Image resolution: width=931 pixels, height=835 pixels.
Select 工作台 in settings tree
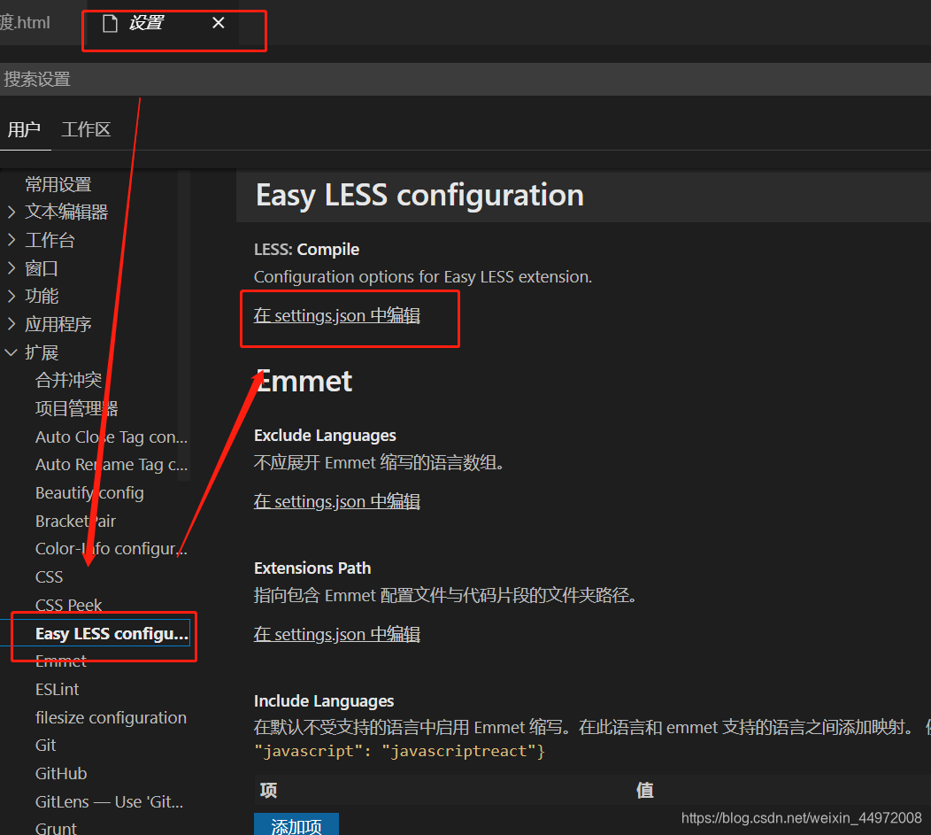50,240
